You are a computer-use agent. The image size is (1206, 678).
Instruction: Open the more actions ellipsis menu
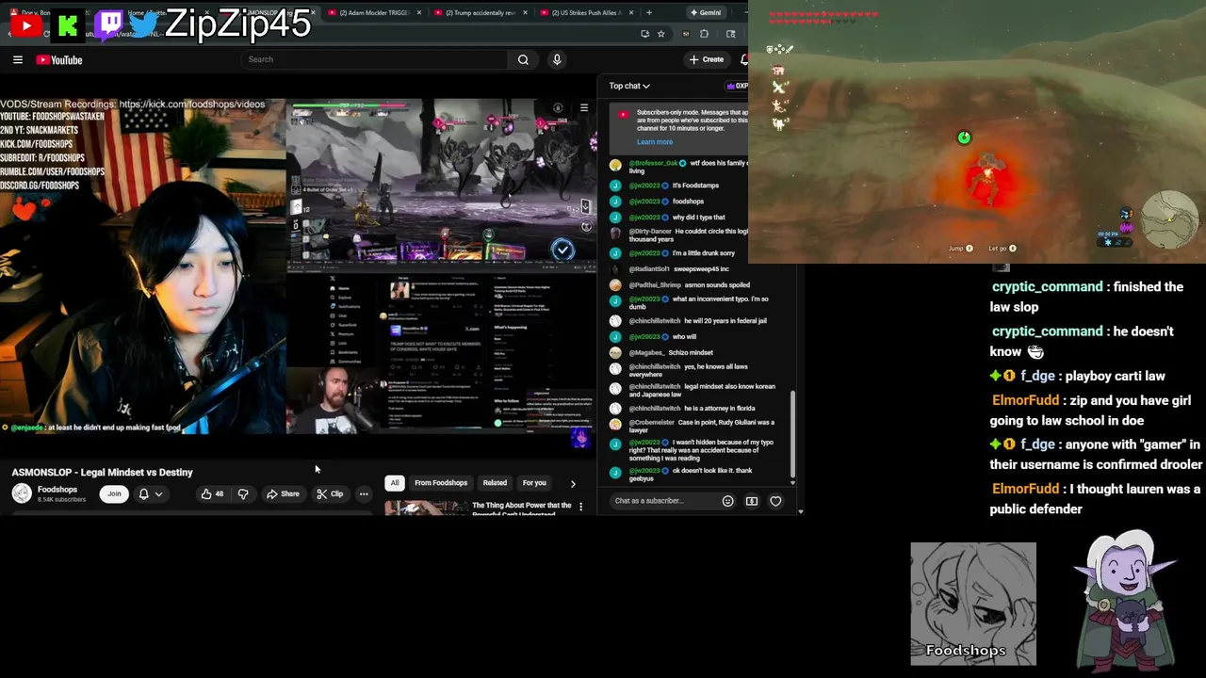click(x=364, y=493)
